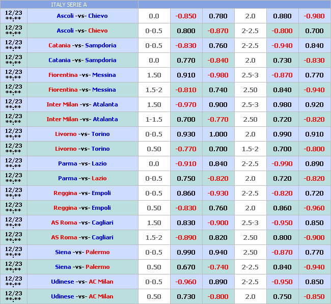This screenshot has width=331, height=304.
Task: Click Fiorentina-Messina link in the 1.5-2 handicap row
Action: pyautogui.click(x=82, y=90)
